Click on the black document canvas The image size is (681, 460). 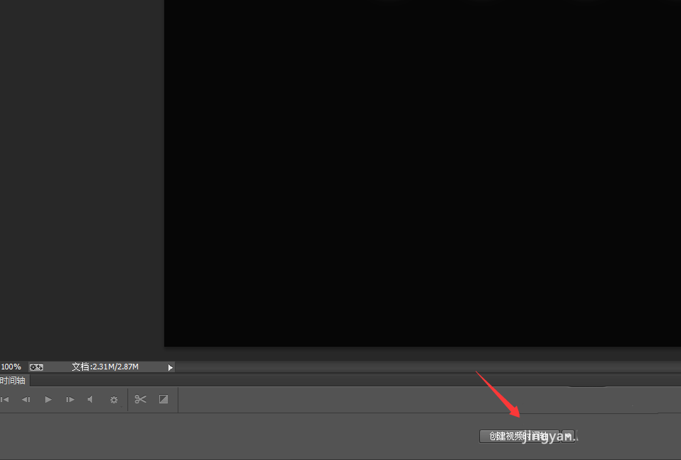pos(422,173)
